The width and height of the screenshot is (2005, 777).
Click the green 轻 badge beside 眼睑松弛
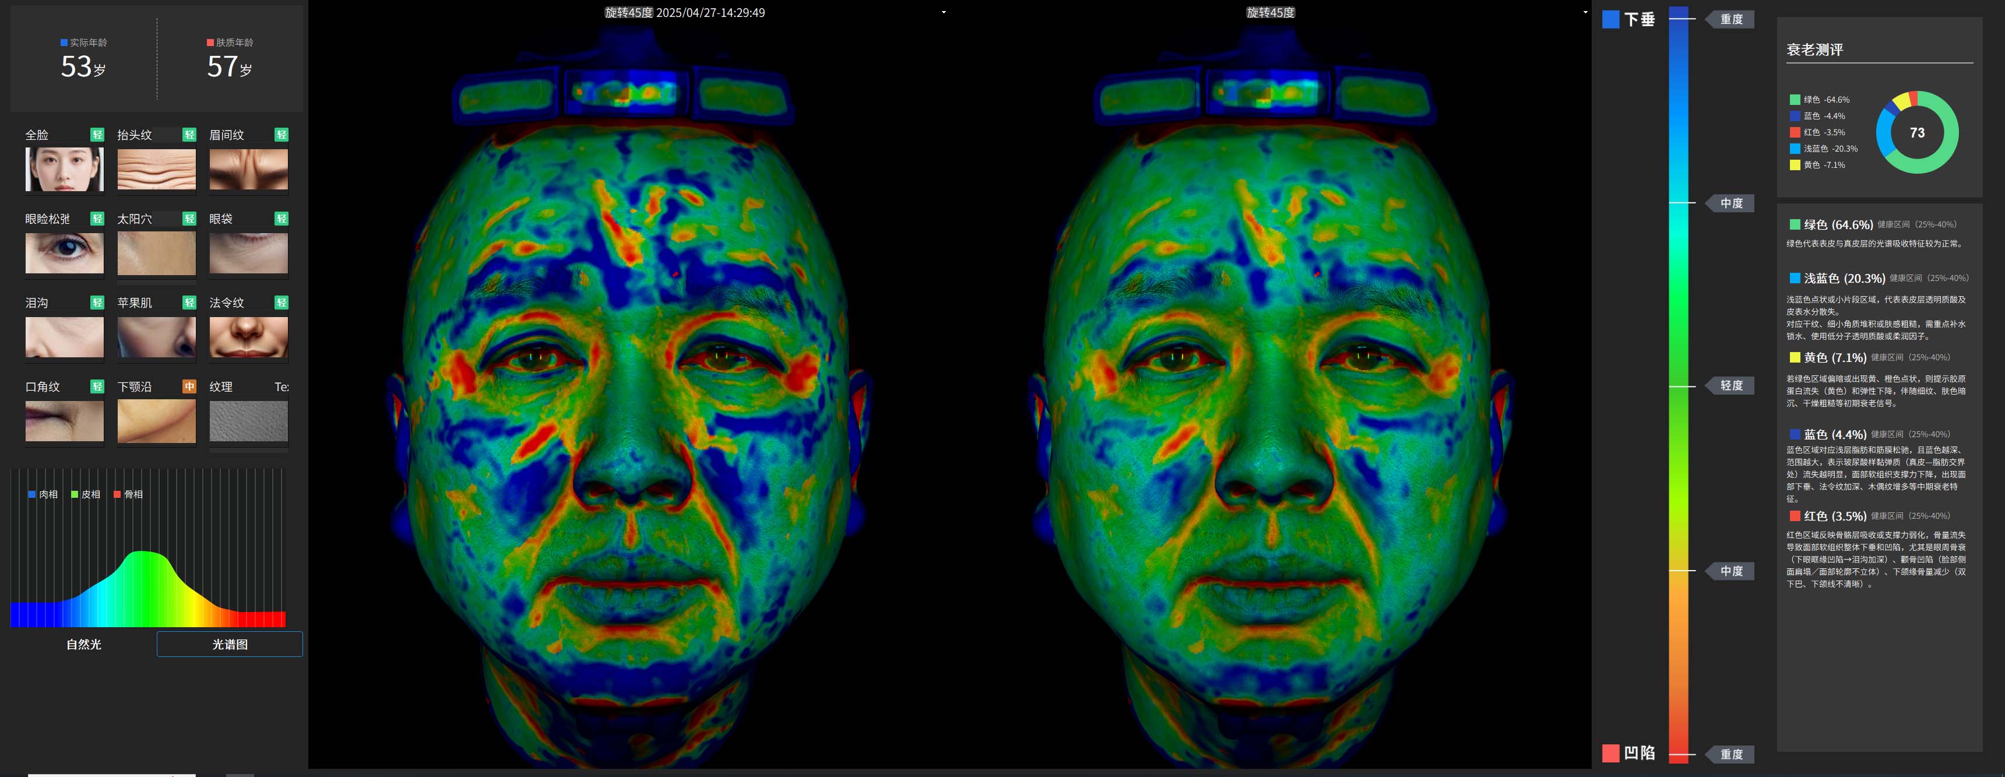coord(97,219)
